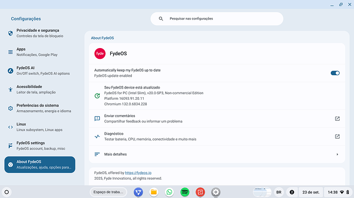Click the Acessibilidade person icon
The image size is (354, 198).
click(10, 90)
